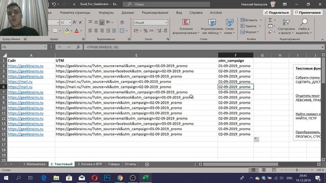The height and width of the screenshot is (183, 326).
Task: Open Conditional Formatting icon
Action: tap(186, 22)
